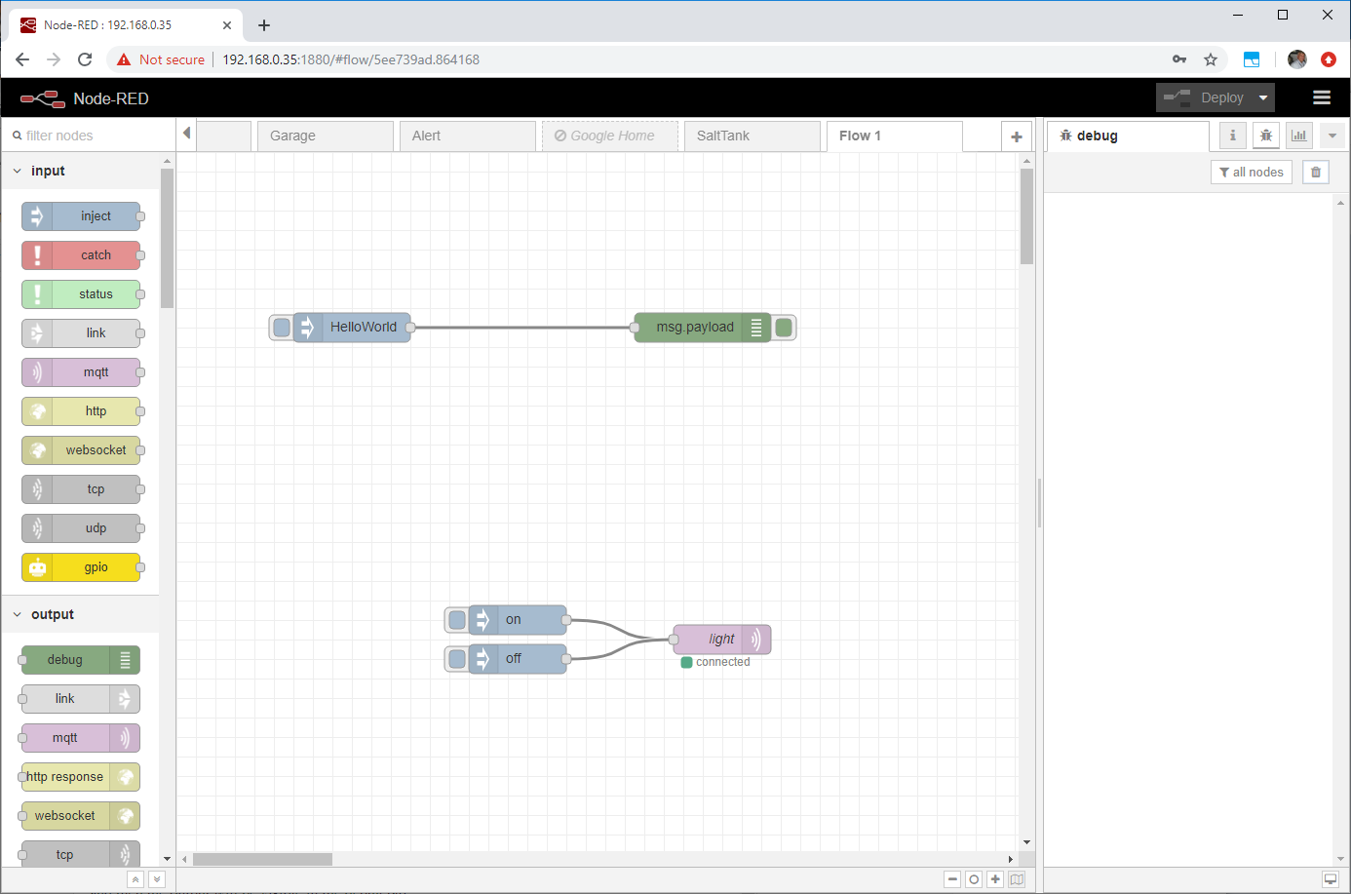Clear debug messages with trash icon

pos(1316,173)
